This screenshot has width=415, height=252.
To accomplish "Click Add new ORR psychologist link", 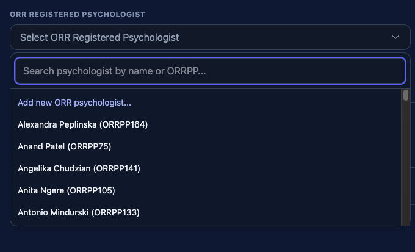I will [74, 103].
